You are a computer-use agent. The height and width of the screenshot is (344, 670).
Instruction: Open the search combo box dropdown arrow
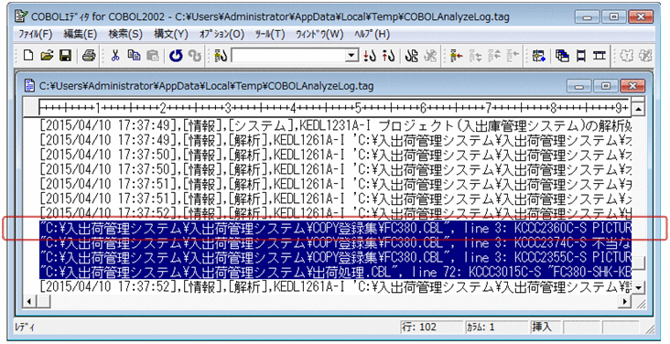coord(352,56)
